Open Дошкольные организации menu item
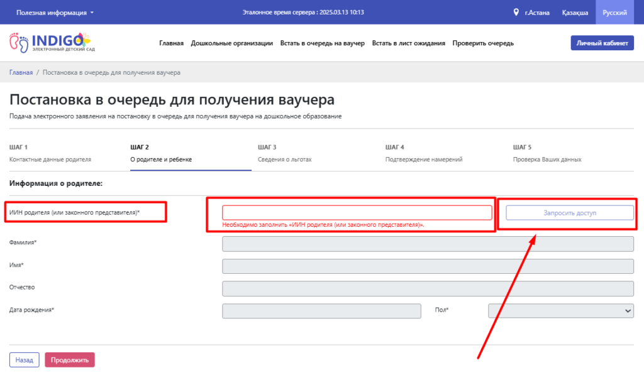Viewport: 644px width, 375px height. coord(231,43)
